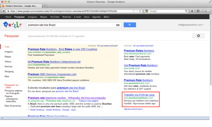Open South America section link
Viewport: 212px width, 127px height.
(x=53, y=110)
